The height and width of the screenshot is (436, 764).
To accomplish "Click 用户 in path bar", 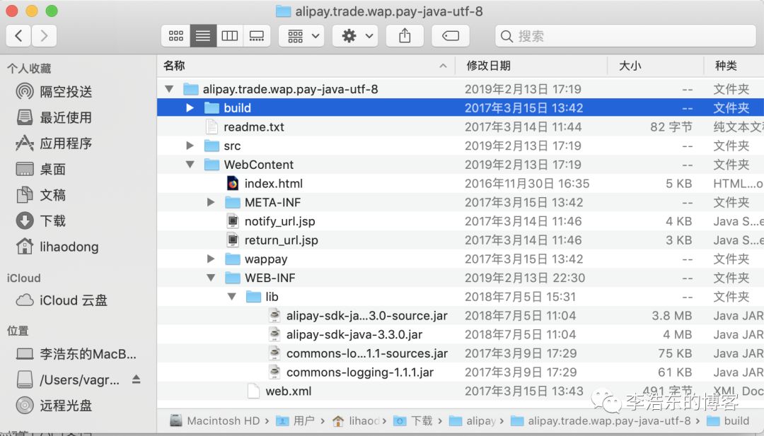I will (295, 421).
